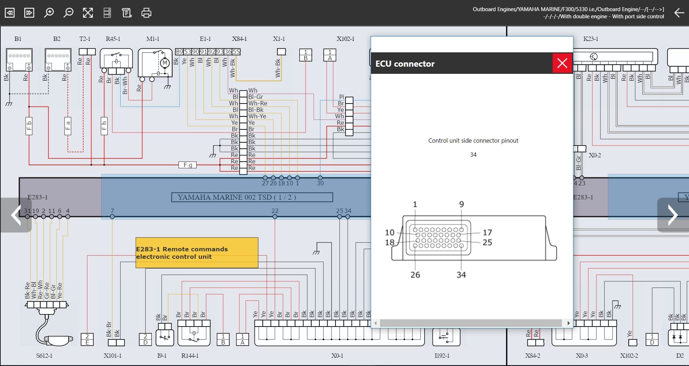The height and width of the screenshot is (366, 689).
Task: Click the Control unit side connector pinout text
Action: 473,141
